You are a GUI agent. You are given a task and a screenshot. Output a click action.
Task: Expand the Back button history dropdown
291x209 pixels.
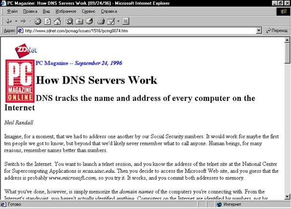tap(16, 21)
